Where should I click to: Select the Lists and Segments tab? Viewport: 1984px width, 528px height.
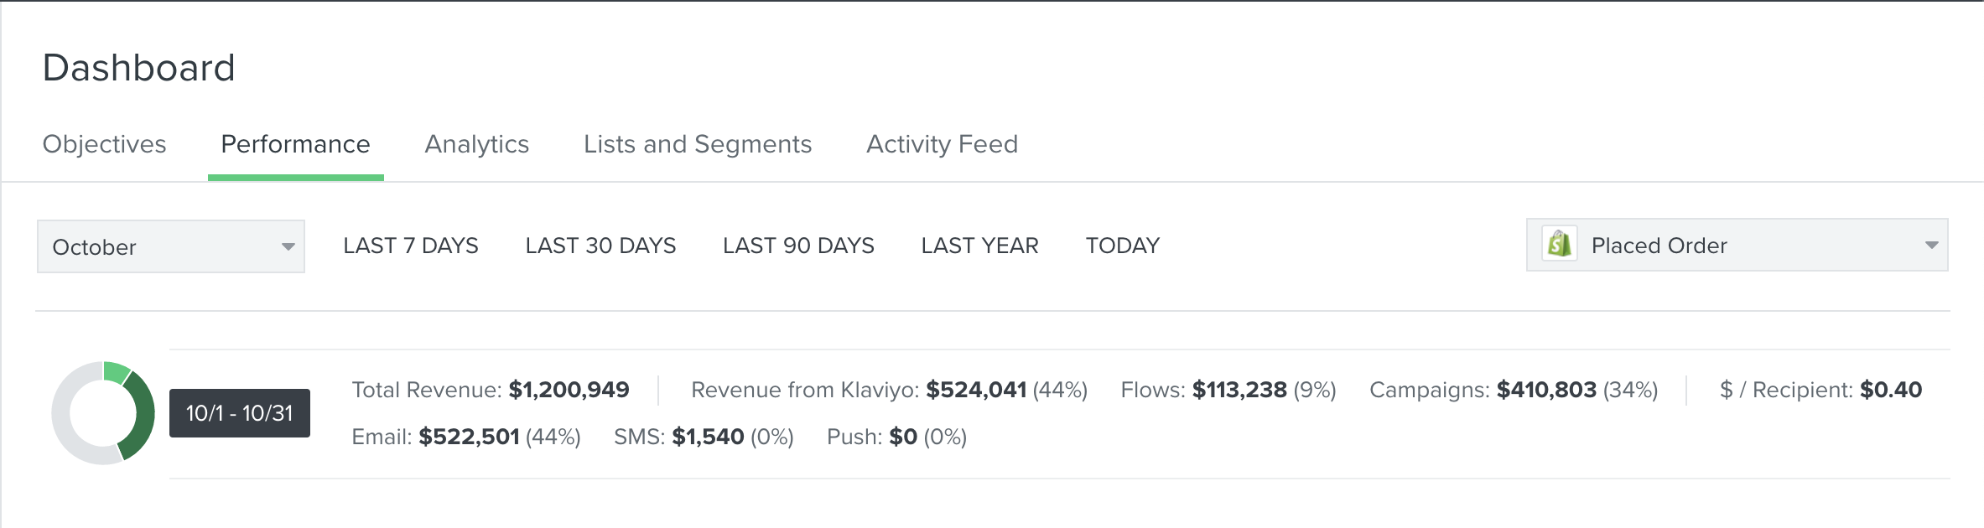tap(698, 144)
